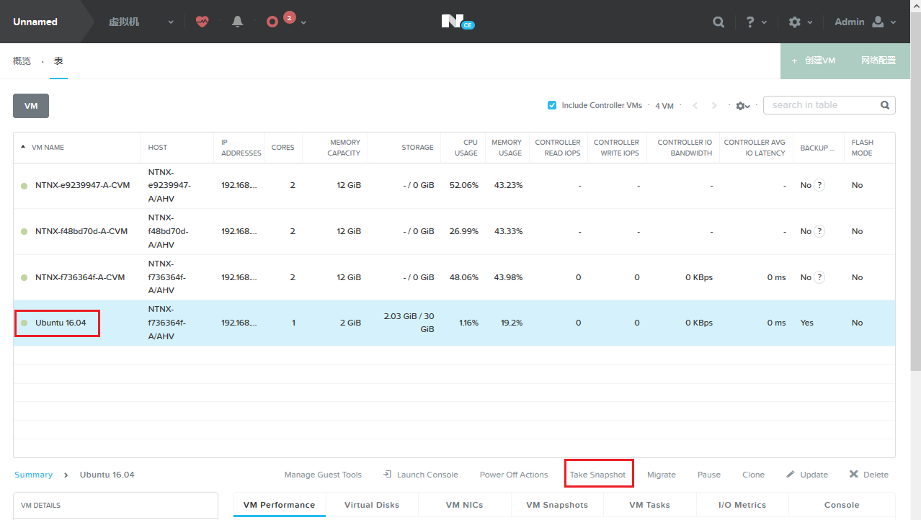
Task: Open the VM Performance tab
Action: click(280, 505)
